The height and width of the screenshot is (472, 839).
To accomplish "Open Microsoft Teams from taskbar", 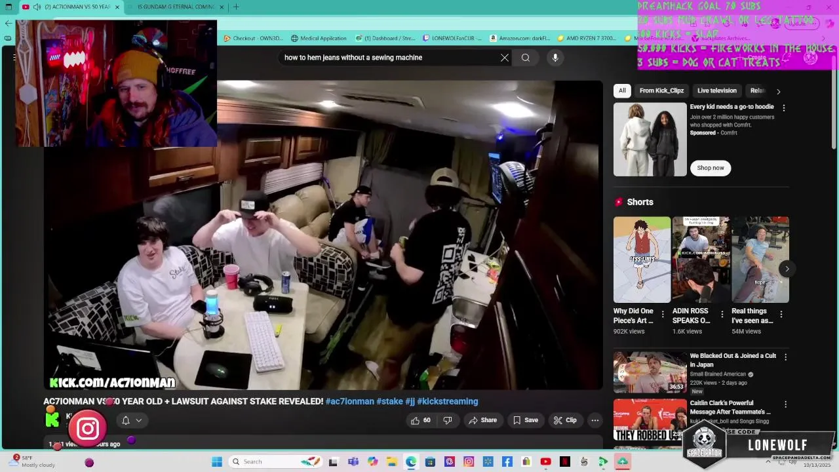I will coord(353,462).
